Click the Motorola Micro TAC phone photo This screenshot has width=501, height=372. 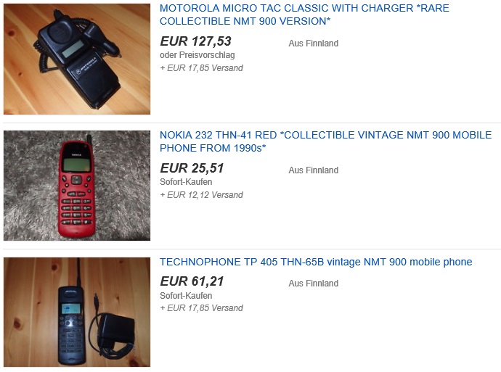point(77,59)
